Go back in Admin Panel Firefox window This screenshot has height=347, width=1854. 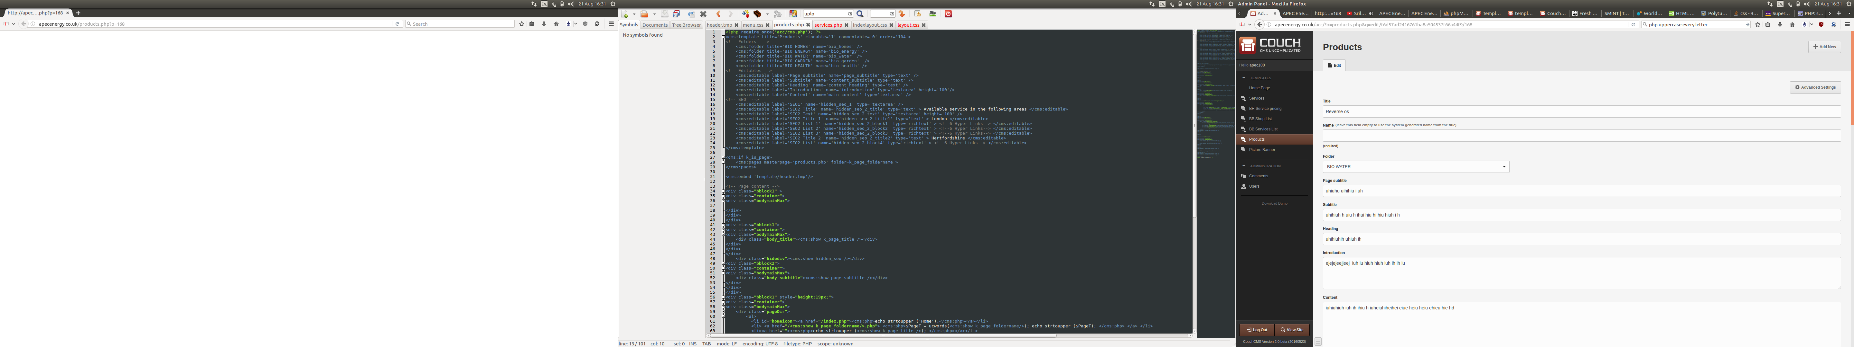coord(1259,24)
